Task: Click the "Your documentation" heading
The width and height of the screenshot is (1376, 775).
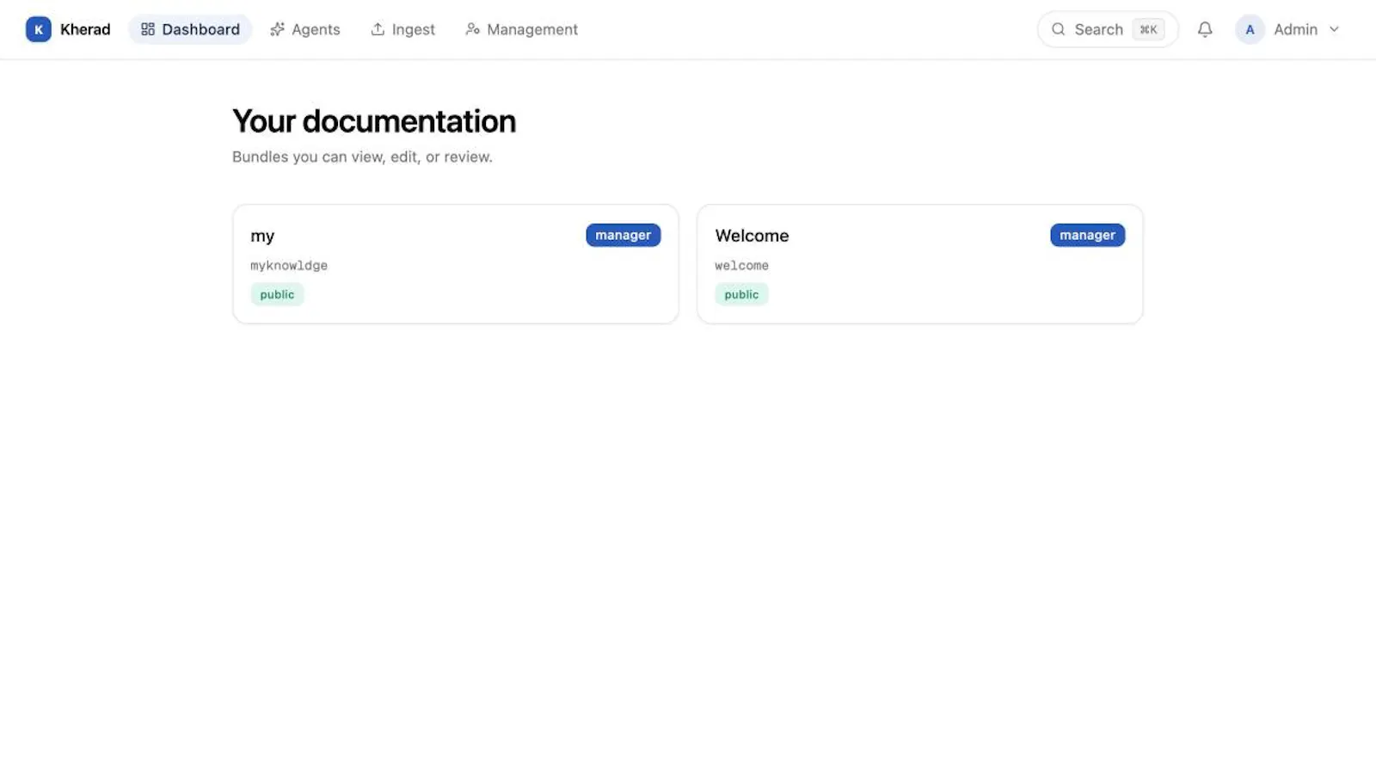Action: click(374, 121)
